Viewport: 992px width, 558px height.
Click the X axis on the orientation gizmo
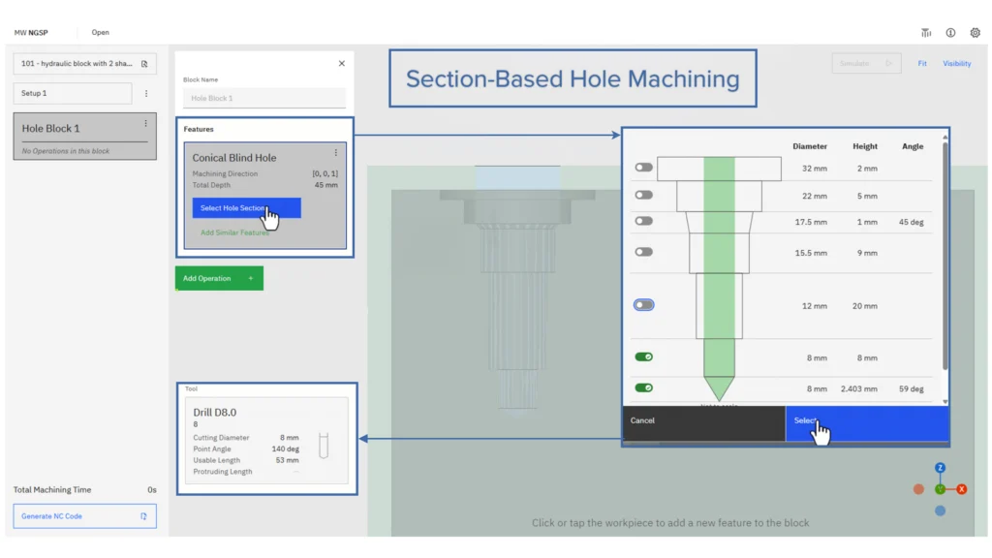[962, 489]
